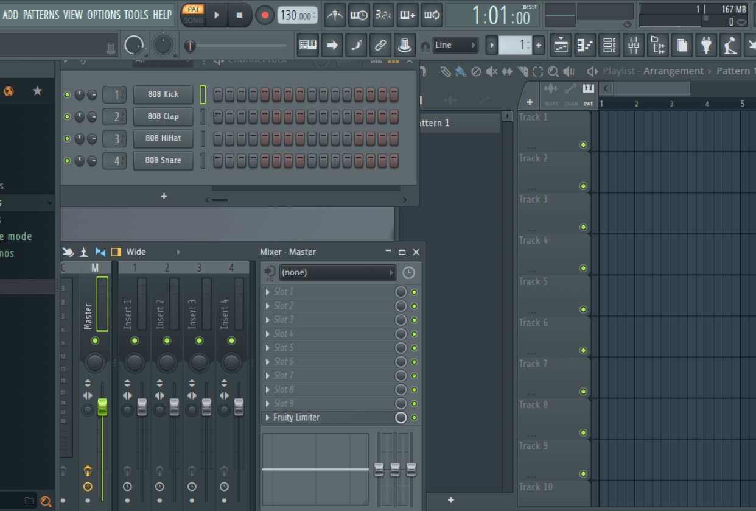This screenshot has width=756, height=511.
Task: Click the 808 Kick channel button
Action: point(163,94)
